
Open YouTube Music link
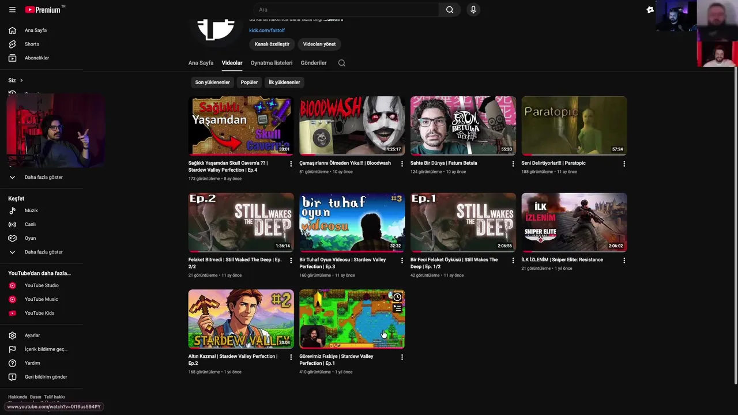(x=42, y=299)
